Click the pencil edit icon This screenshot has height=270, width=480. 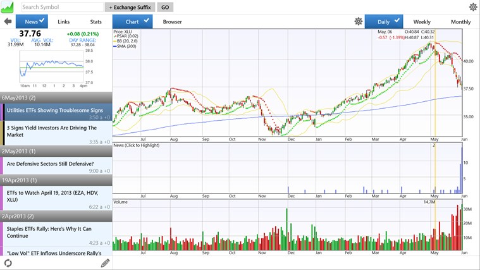coord(105,263)
